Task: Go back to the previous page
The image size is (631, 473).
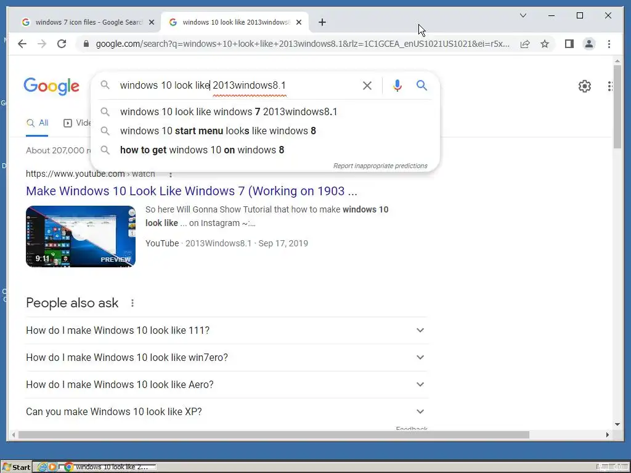Action: coord(22,44)
